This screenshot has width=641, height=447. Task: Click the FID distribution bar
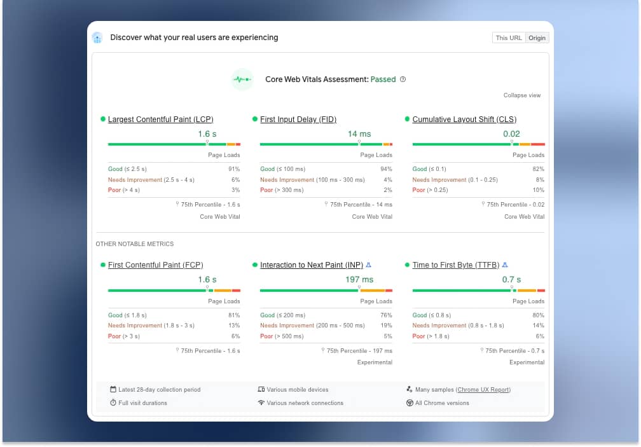(326, 144)
